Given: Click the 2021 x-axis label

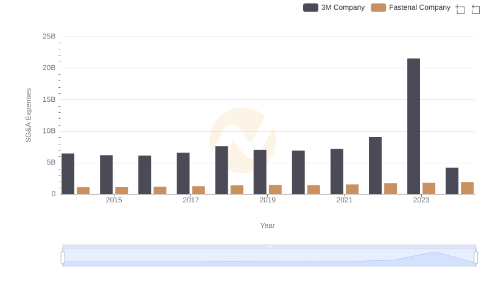Looking at the screenshot, I should tap(345, 200).
